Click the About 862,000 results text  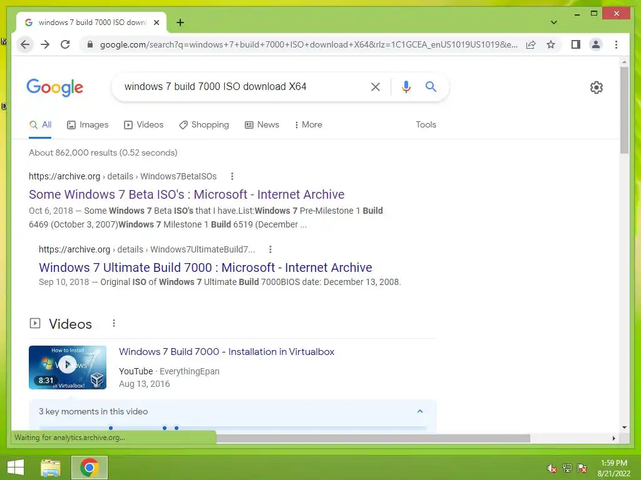pos(103,152)
